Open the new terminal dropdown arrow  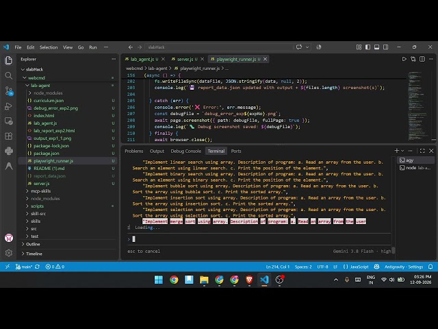pos(402,151)
